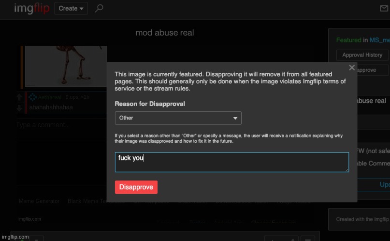Click the imgflip.com footer link

[x=29, y=219]
